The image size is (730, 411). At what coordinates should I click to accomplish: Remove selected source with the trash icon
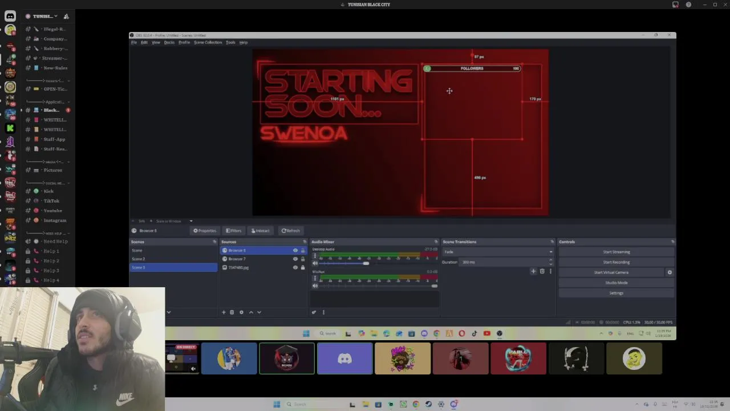[x=232, y=312]
